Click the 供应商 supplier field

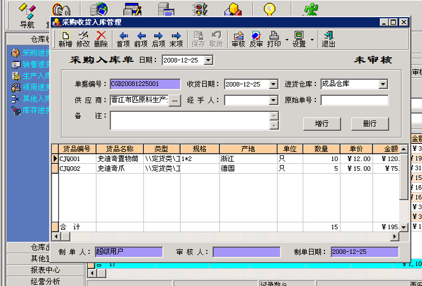click(x=139, y=100)
